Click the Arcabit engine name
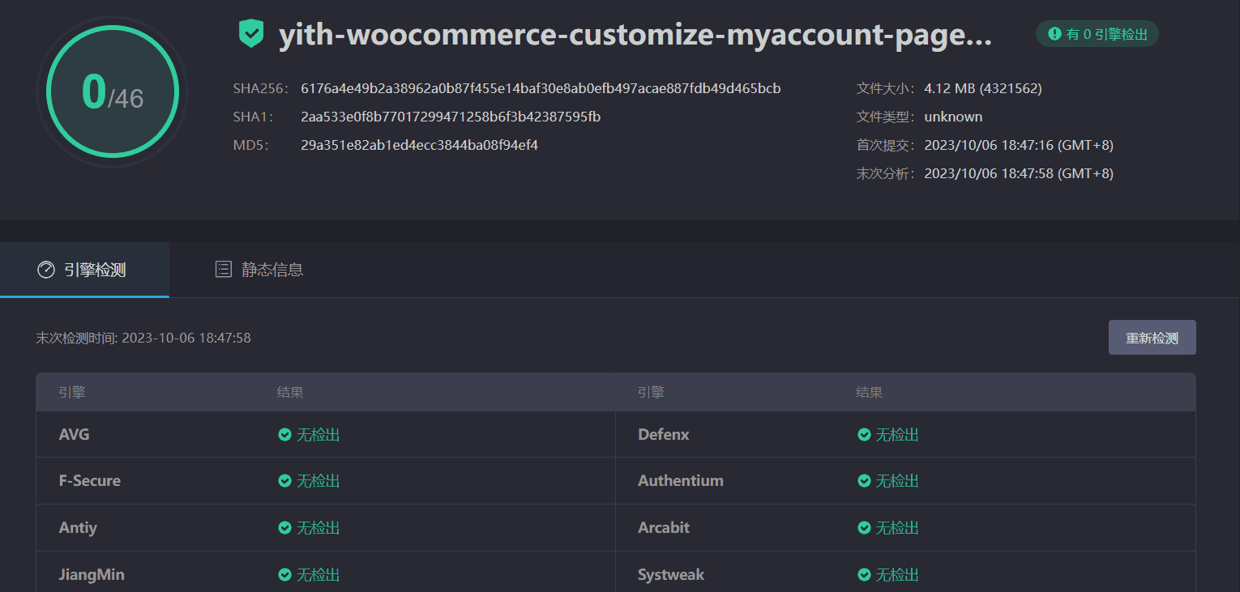This screenshot has height=592, width=1240. pos(664,528)
